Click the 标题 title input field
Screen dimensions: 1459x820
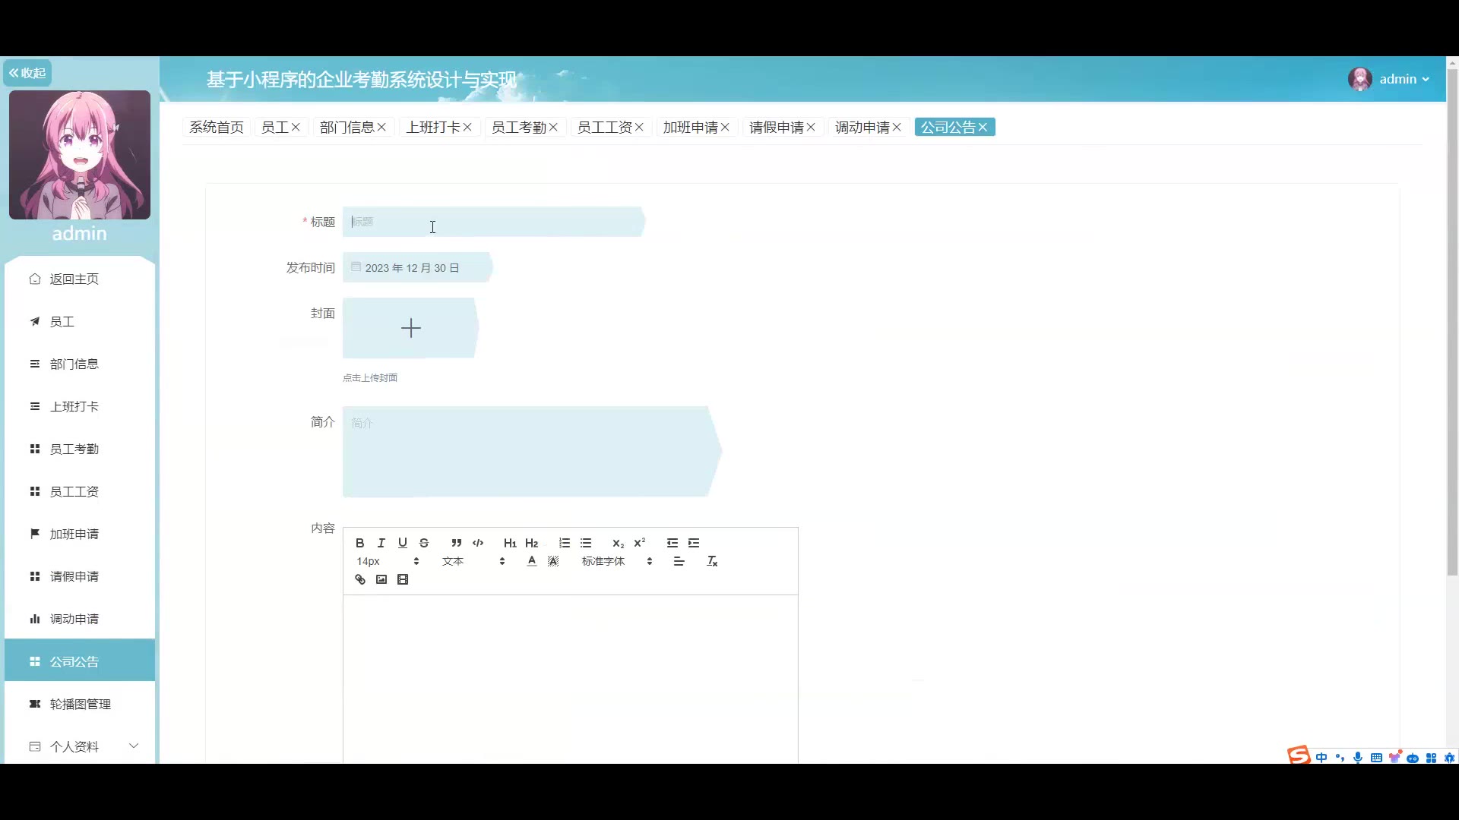(x=492, y=222)
